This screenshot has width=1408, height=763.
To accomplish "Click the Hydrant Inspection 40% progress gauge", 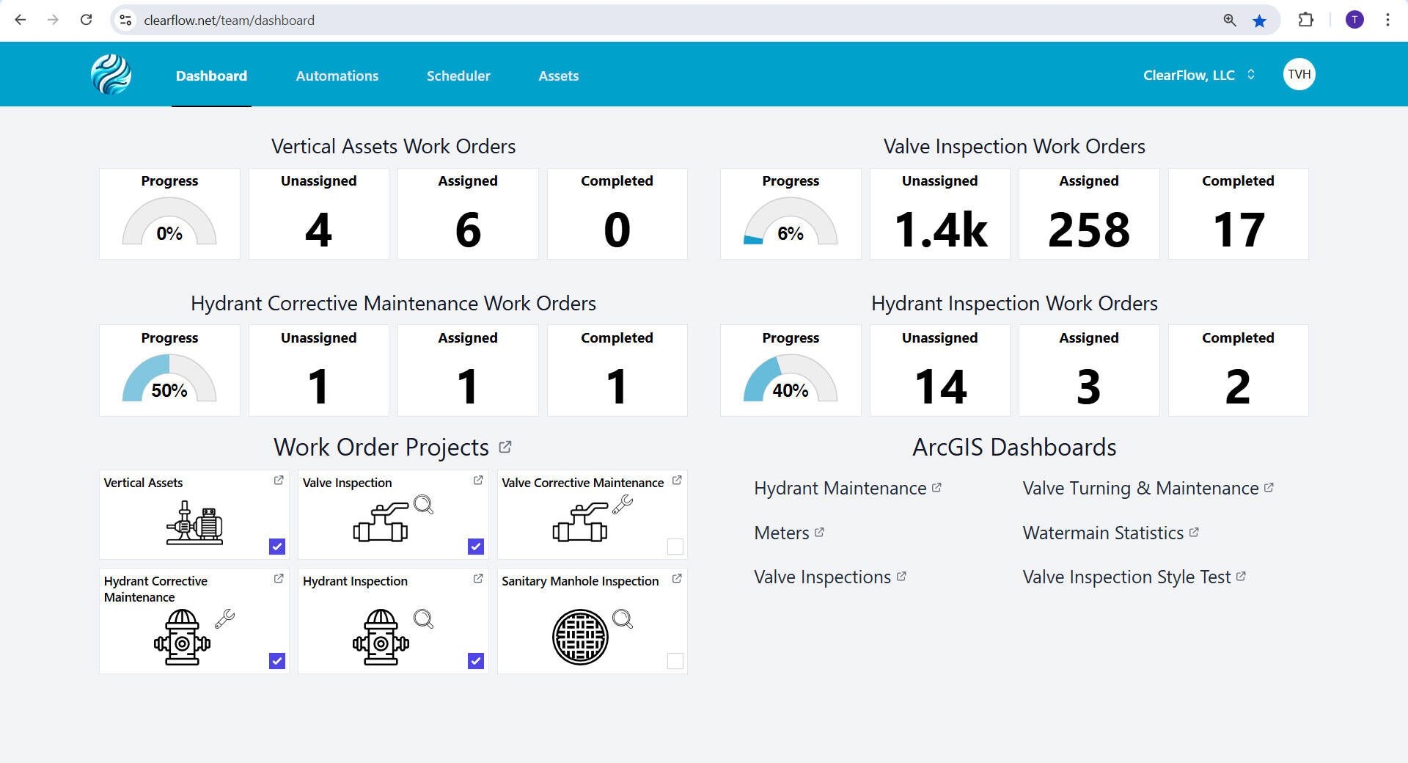I will (x=791, y=379).
